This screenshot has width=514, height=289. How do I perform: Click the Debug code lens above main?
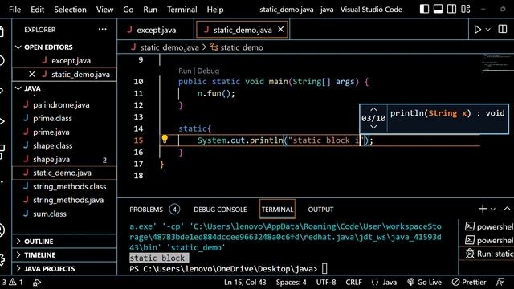(x=208, y=71)
